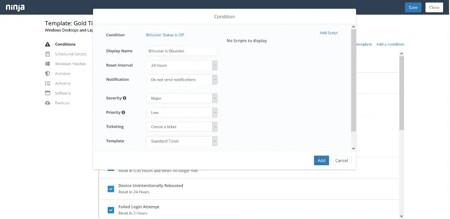Click conditions list scrollbar thumb

(x=402, y=93)
